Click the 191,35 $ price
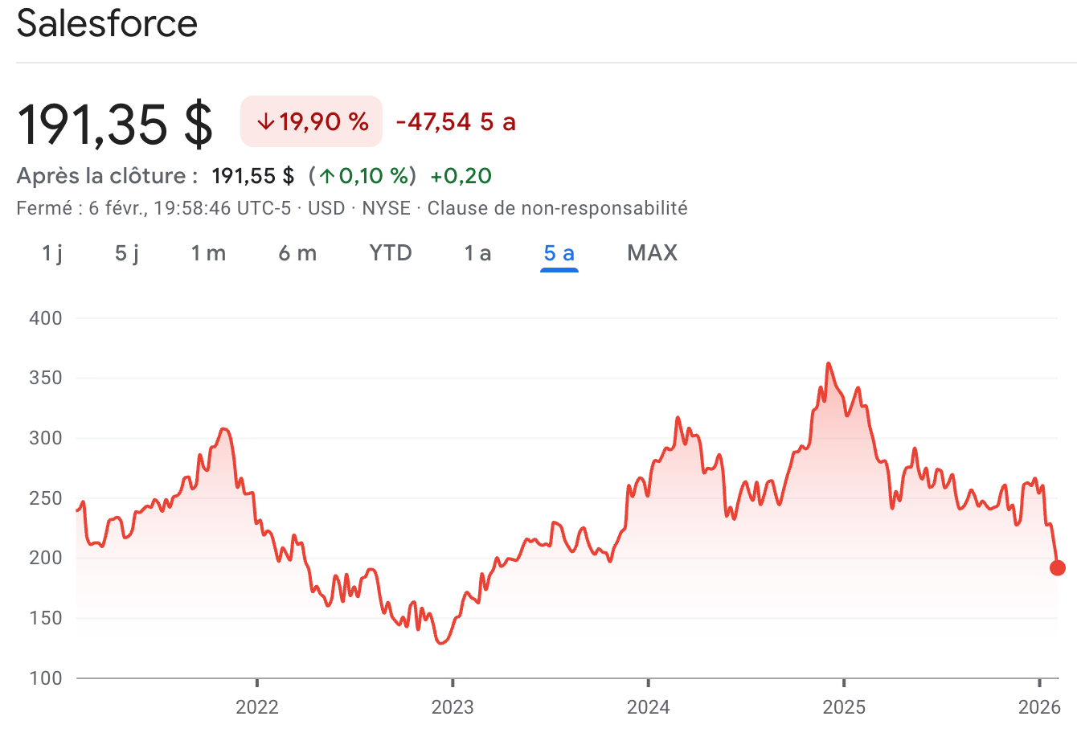1077x741 pixels. pyautogui.click(x=115, y=124)
